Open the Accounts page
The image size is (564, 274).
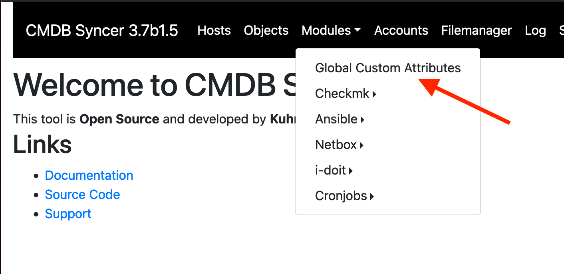401,31
